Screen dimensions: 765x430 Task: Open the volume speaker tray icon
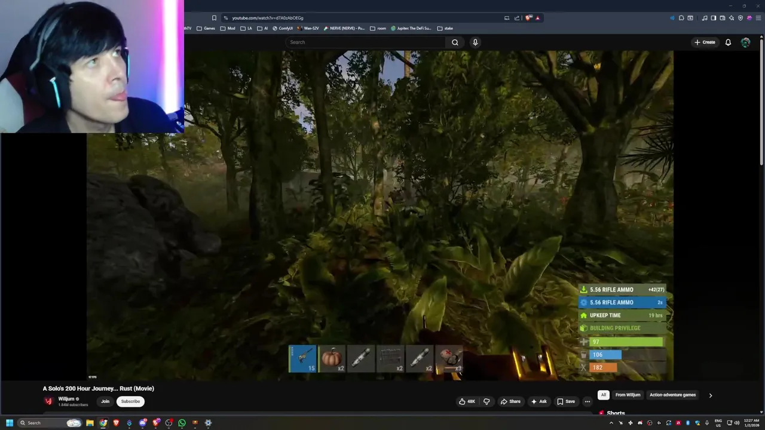[737, 423]
